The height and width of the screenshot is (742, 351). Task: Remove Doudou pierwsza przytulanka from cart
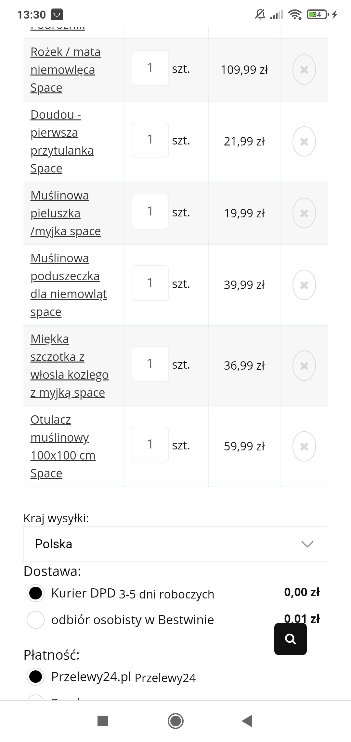(x=304, y=142)
